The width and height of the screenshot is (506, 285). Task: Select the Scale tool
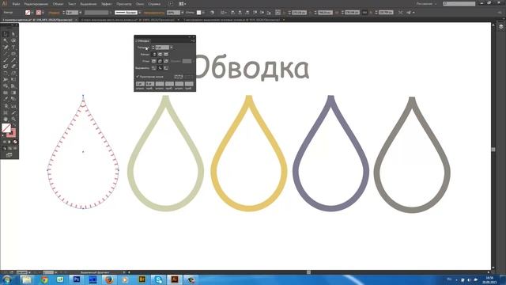(x=13, y=73)
